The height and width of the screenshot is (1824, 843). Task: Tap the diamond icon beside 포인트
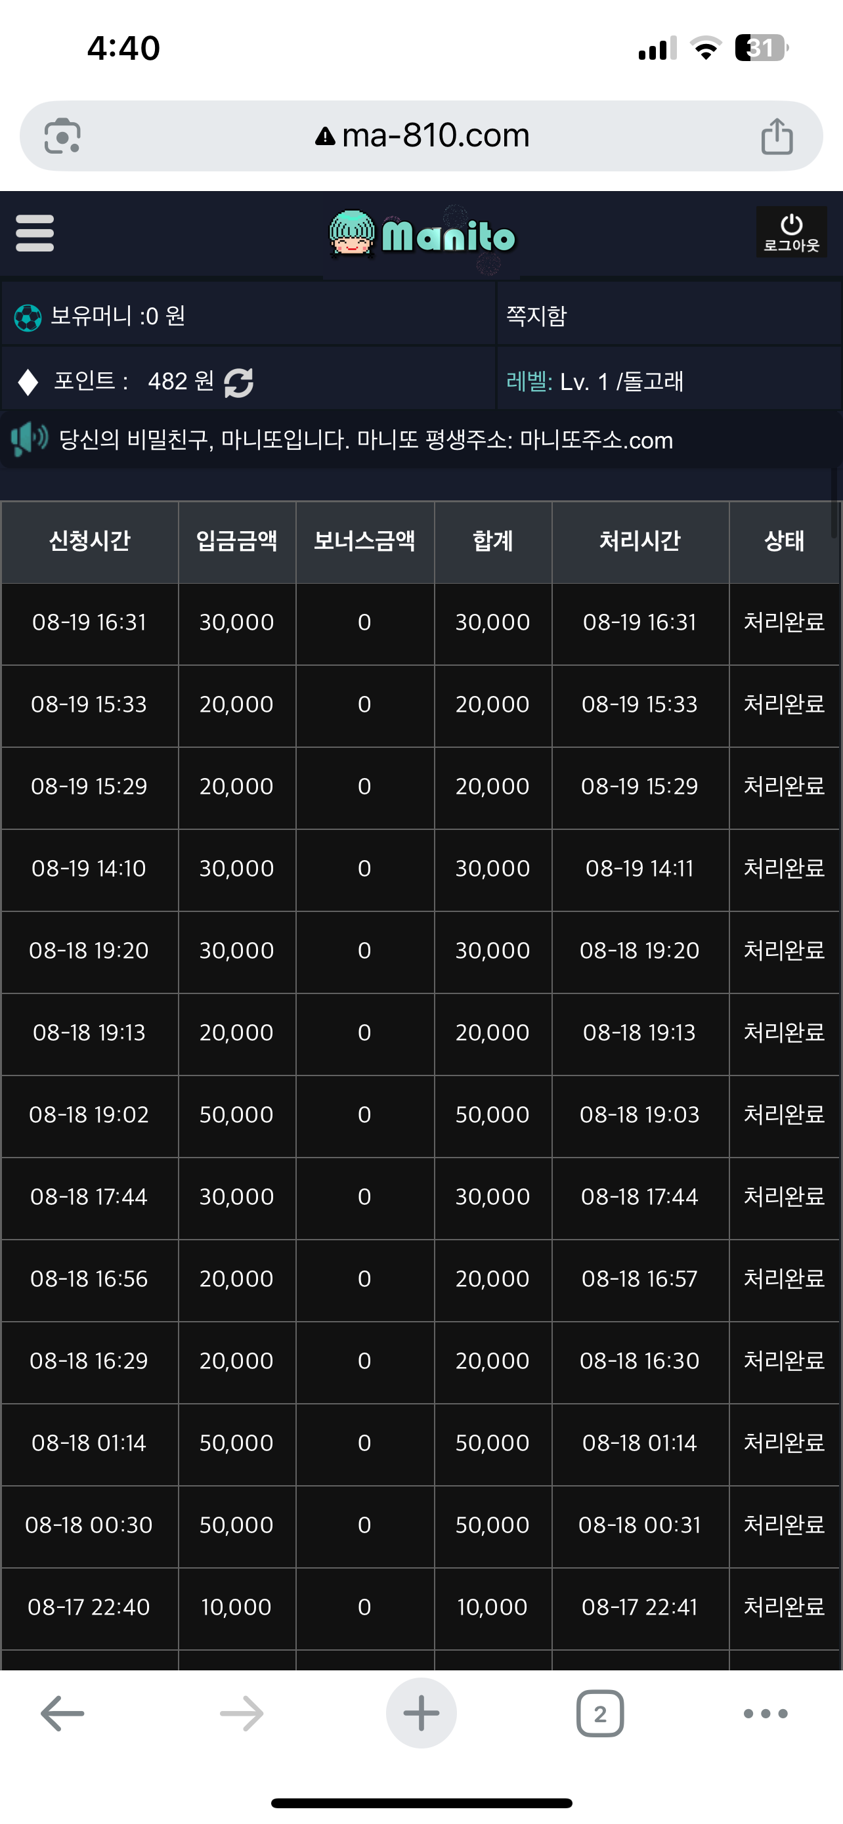(28, 382)
